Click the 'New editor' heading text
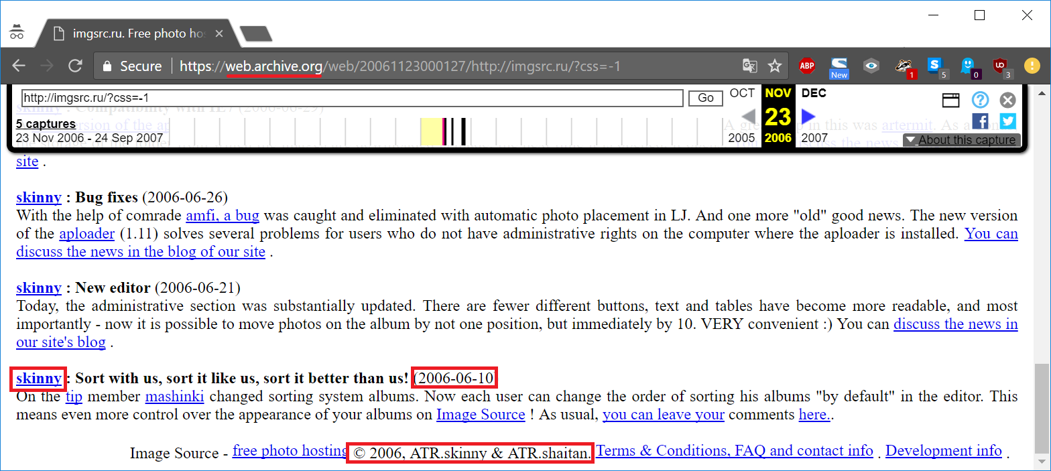Screen dimensions: 1051x471 click(x=113, y=288)
